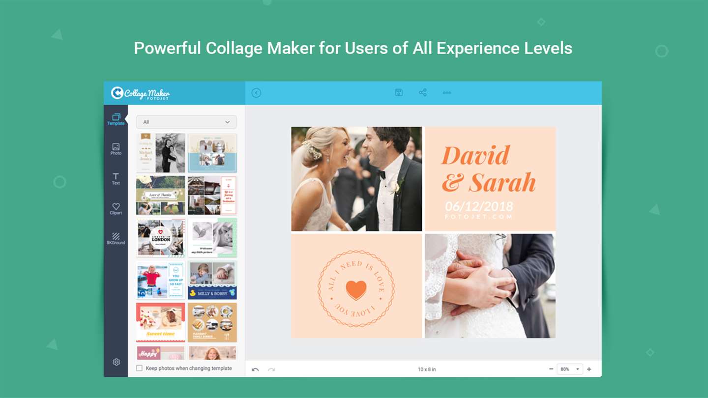Open the BKGround panel
Viewport: 708px width, 398px height.
click(116, 239)
